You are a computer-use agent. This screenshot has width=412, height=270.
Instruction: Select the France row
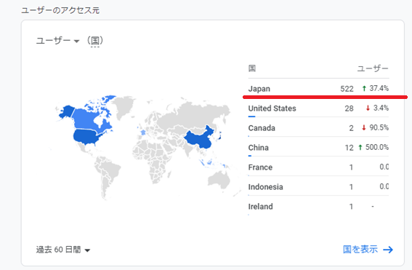318,167
